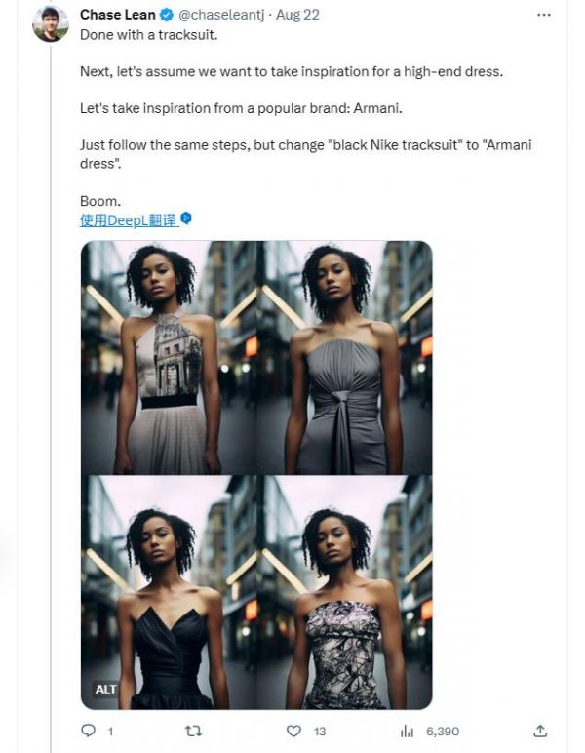
Task: View analytics bar chart icon
Action: coord(407,731)
